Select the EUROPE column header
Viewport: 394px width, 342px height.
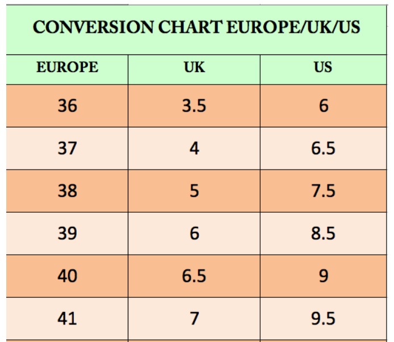[x=67, y=67]
